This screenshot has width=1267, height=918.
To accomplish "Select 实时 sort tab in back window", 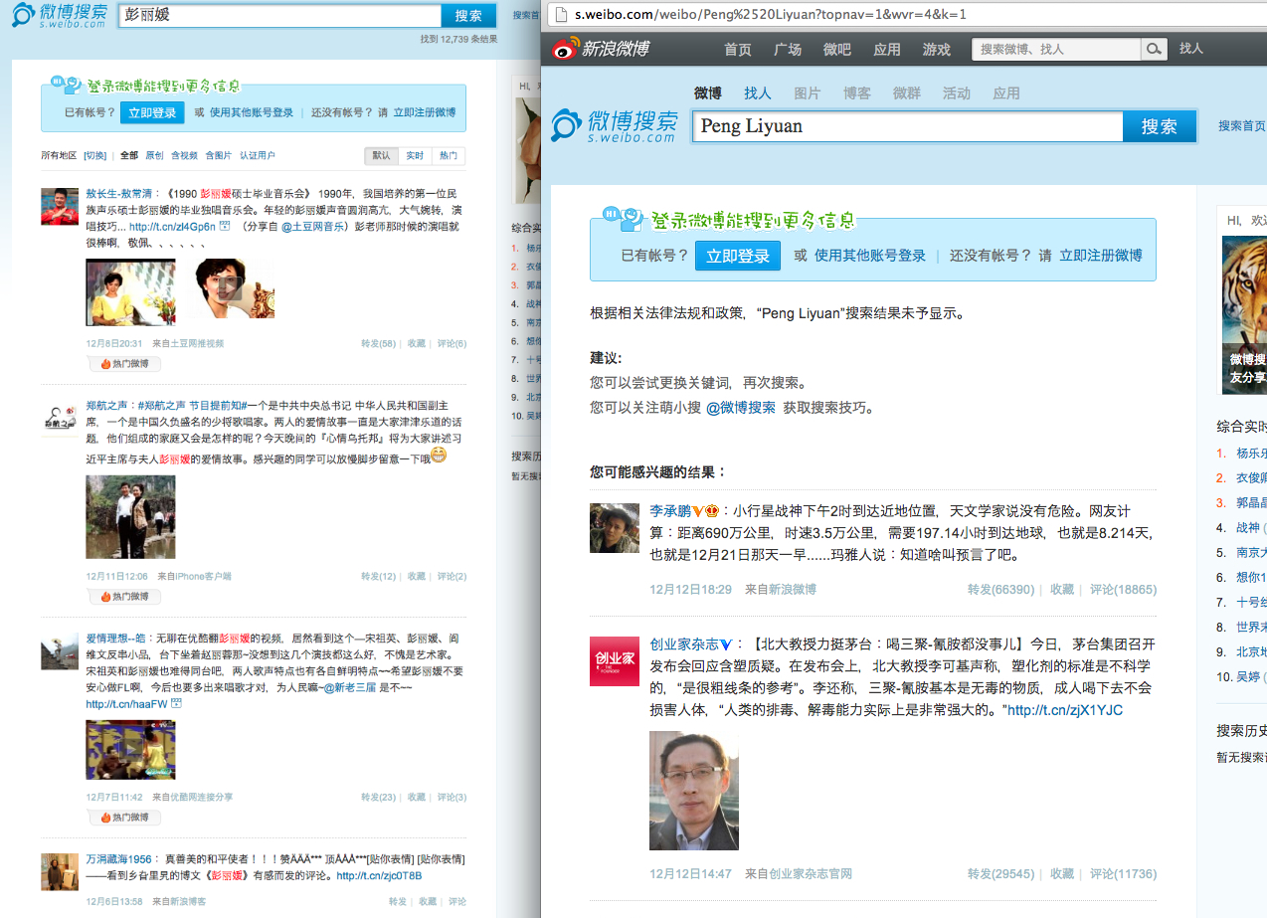I will click(x=415, y=156).
